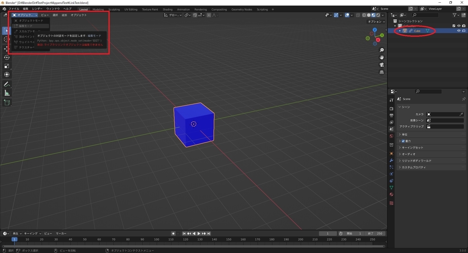Select the Transform tool in the viewport toolbar

7,74
